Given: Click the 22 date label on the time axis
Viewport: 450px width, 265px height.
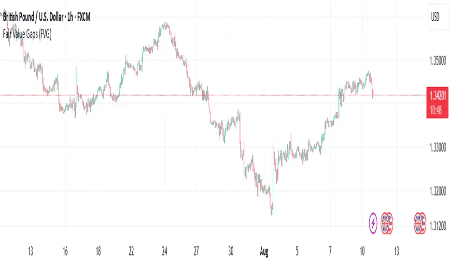Looking at the screenshot, I should [131, 251].
